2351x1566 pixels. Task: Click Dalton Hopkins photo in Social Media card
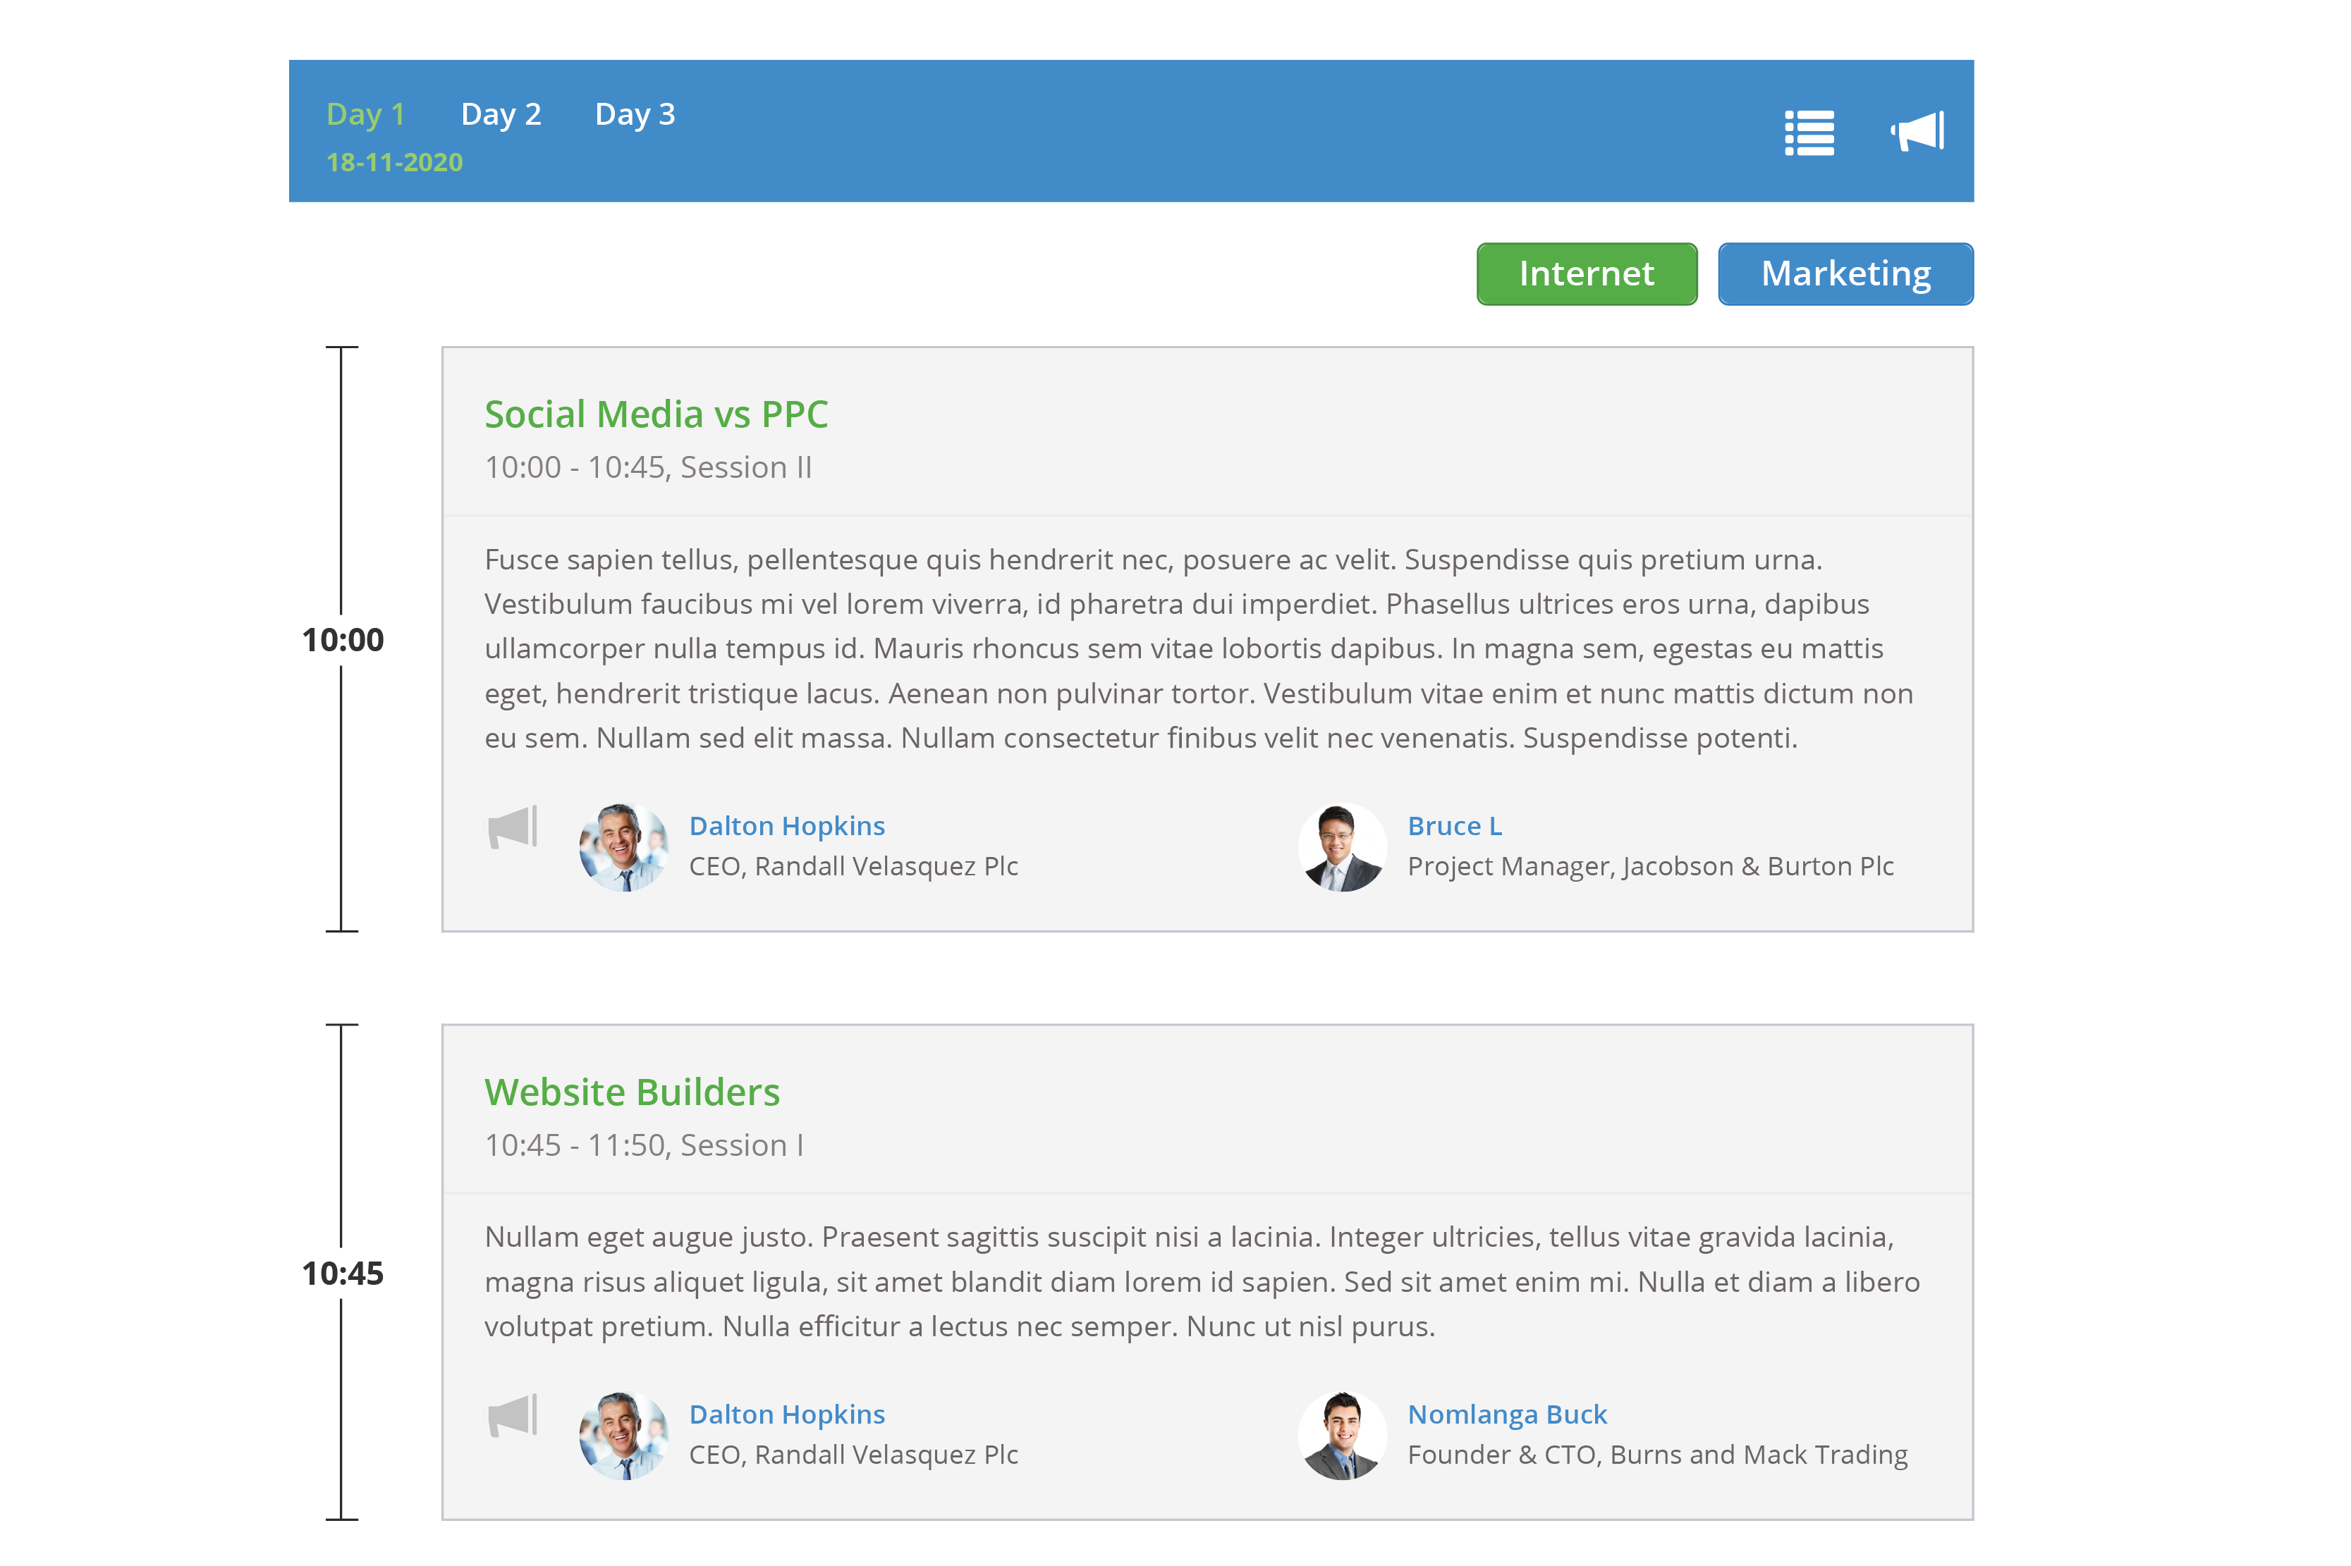pos(623,847)
